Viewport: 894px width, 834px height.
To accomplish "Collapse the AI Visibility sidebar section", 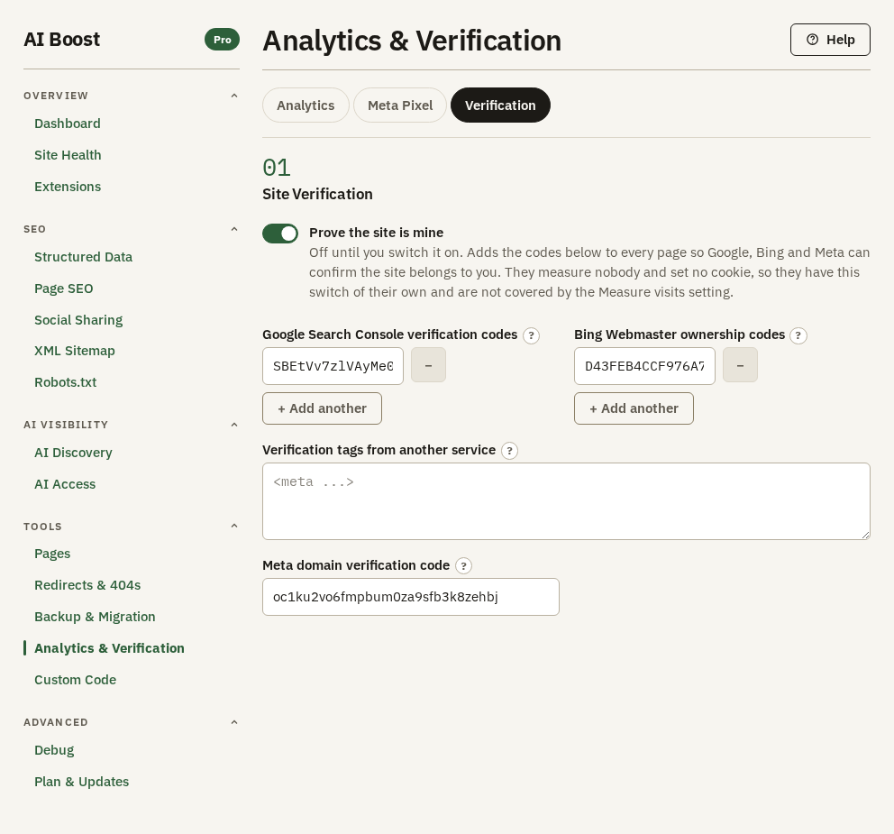I will pyautogui.click(x=233, y=425).
